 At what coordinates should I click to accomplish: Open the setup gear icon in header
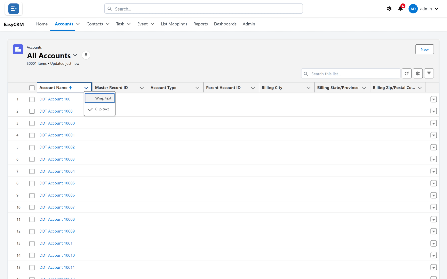click(x=389, y=9)
